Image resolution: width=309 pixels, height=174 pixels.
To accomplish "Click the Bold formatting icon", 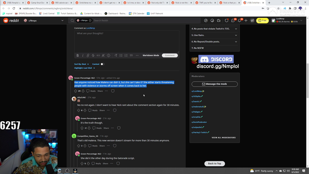I will coord(78,56).
